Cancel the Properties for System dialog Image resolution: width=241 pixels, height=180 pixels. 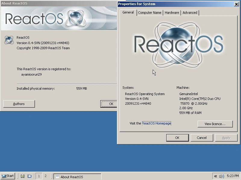point(202,138)
